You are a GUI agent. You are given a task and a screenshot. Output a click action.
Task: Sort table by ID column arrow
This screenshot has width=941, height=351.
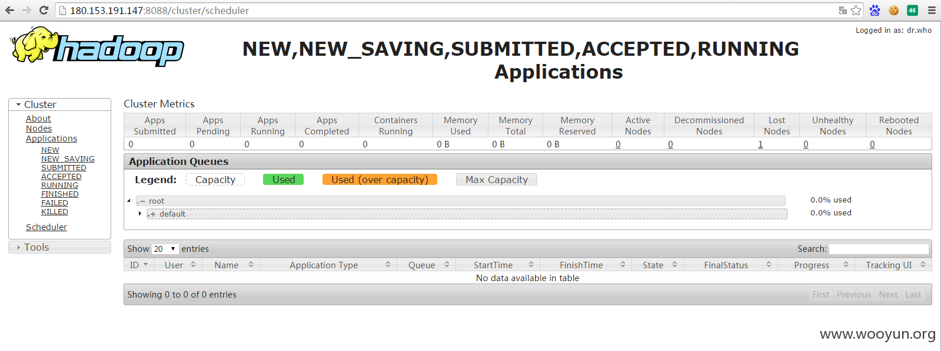pyautogui.click(x=146, y=265)
